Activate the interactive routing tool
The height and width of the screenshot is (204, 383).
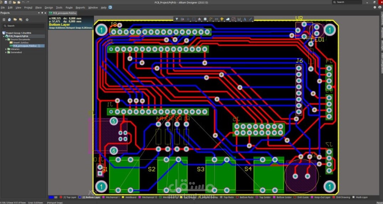coord(211,19)
